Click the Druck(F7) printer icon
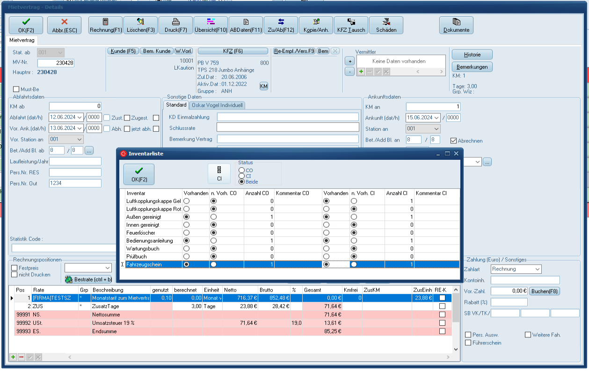 click(x=175, y=22)
